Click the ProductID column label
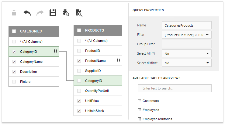The height and width of the screenshot is (125, 225). tap(92, 51)
